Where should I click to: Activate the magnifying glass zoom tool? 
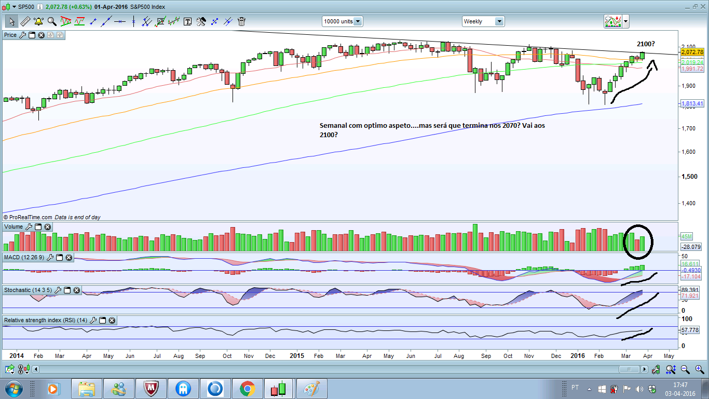click(x=52, y=21)
